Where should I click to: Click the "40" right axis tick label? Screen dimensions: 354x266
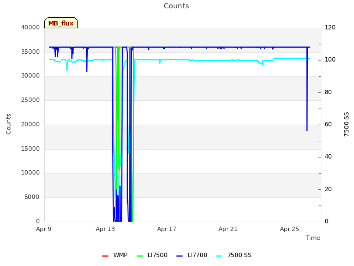pos(328,157)
